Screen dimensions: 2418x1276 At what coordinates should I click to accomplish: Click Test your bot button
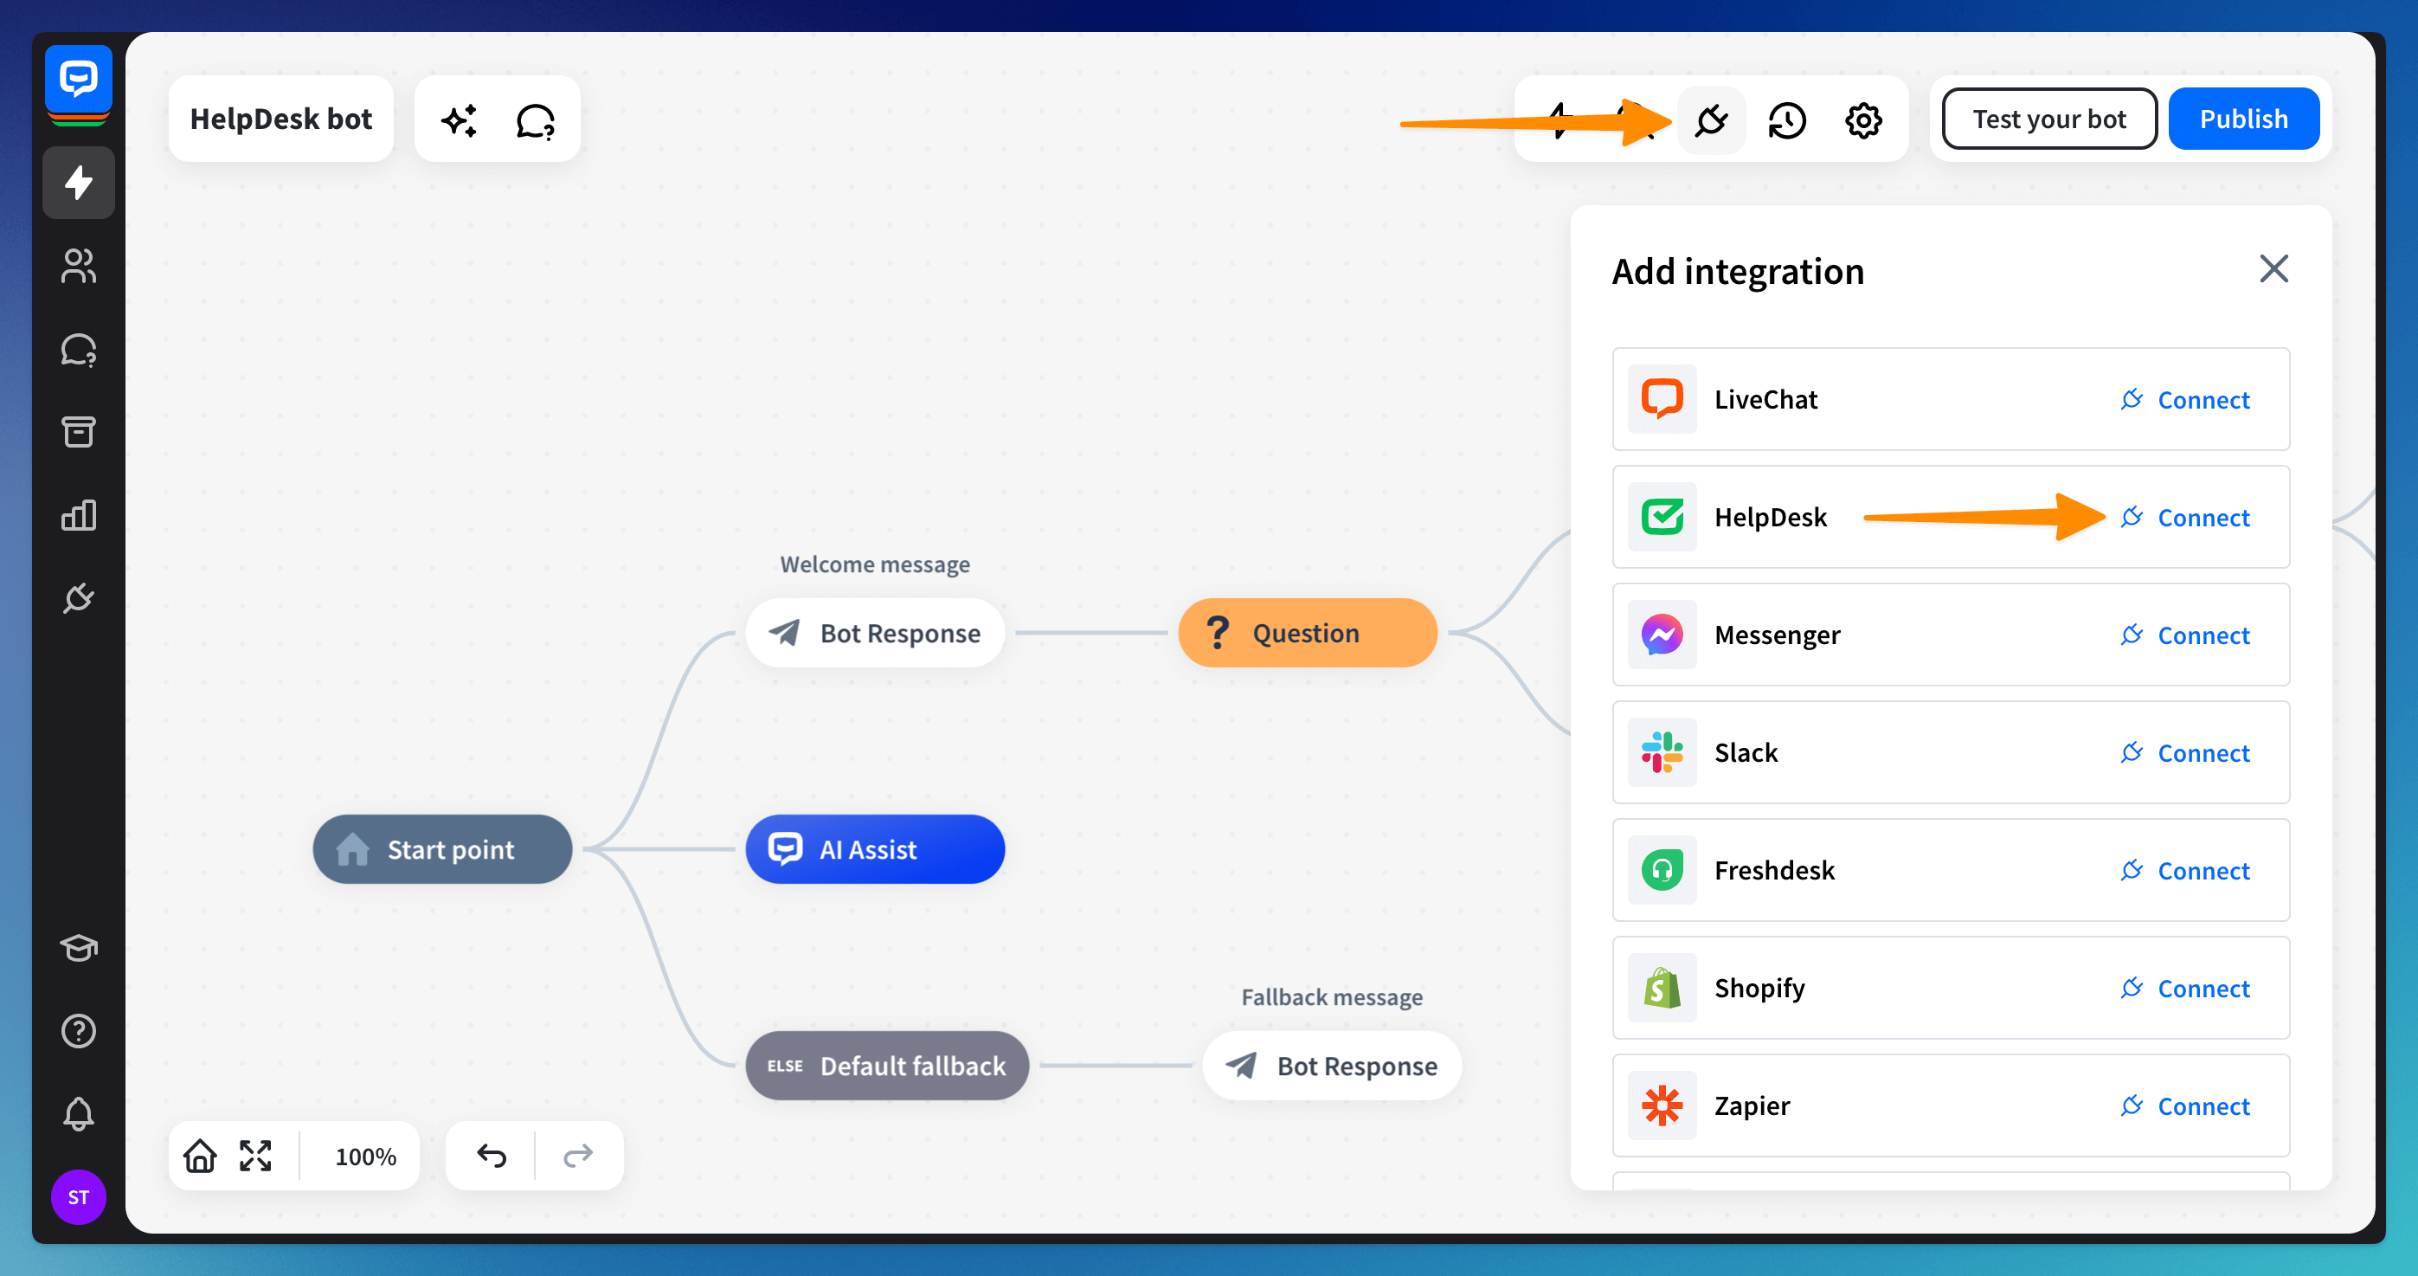click(x=2049, y=119)
